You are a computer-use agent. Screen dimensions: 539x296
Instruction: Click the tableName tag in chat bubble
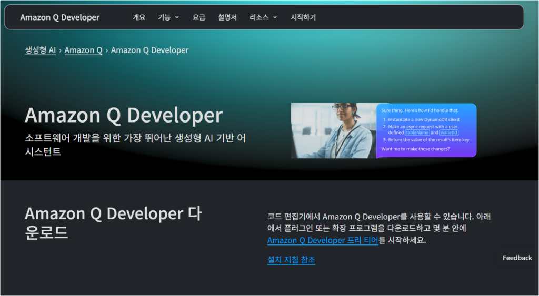(417, 132)
